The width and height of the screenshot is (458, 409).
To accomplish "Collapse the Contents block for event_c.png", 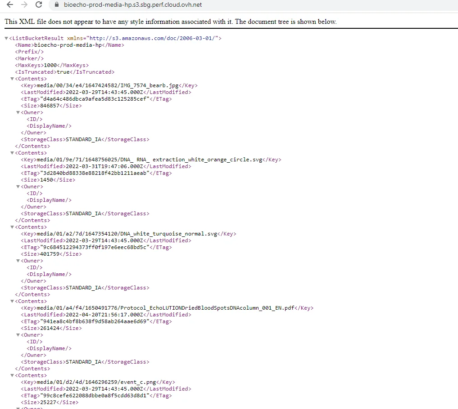I will [x=12, y=375].
